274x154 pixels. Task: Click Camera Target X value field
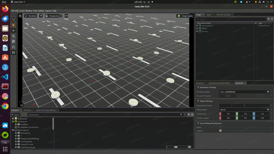click(x=228, y=118)
